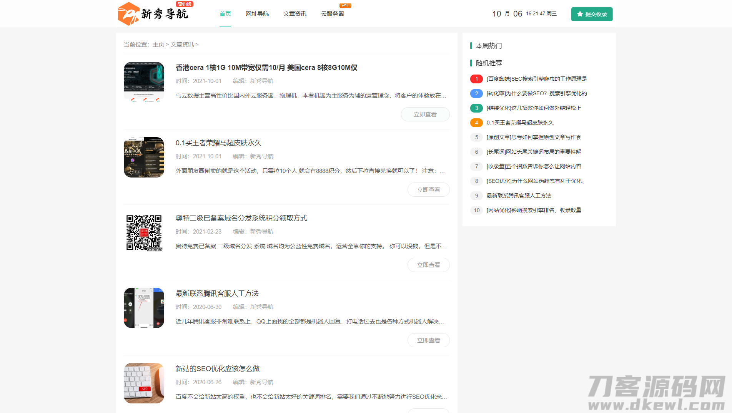Screen dimensions: 732x413
Task: Switch to the 首页 tab
Action: 225,14
